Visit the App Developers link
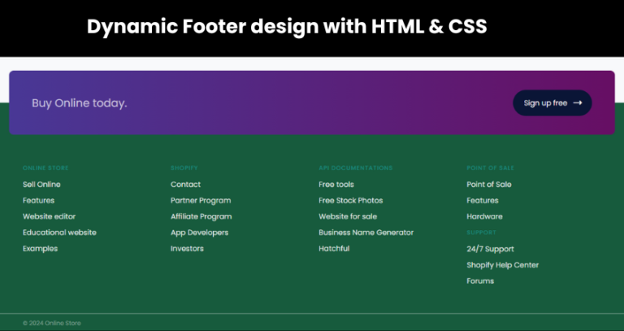Screen dimensions: 624x331 pyautogui.click(x=199, y=233)
